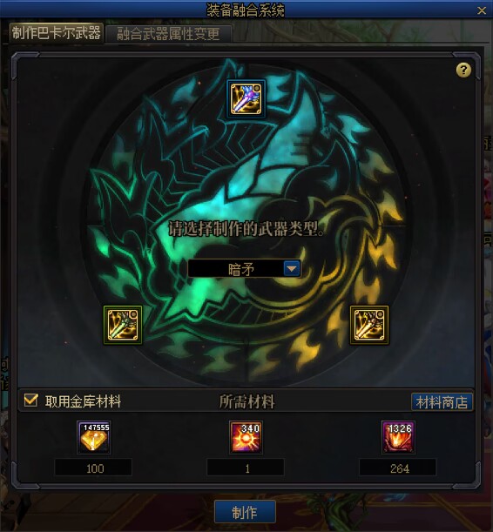Select the golden spear weapon slot

(369, 325)
